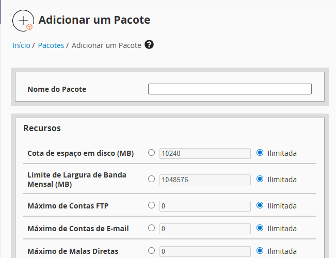Click the Contas de E-mail value field
The image size is (336, 258).
point(205,228)
